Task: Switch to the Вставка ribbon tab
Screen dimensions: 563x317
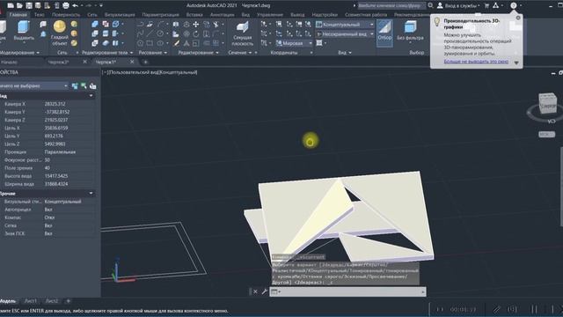Action: click(194, 15)
